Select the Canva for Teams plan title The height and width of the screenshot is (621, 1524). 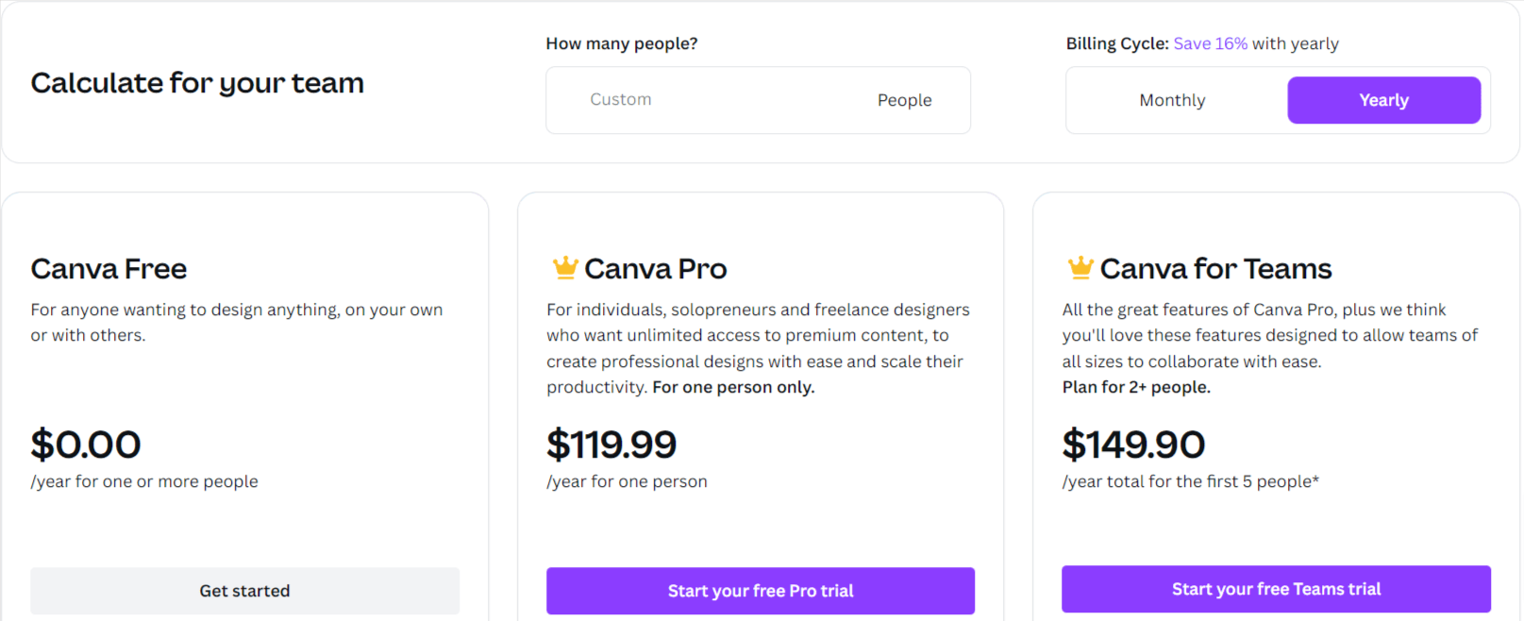(1216, 269)
